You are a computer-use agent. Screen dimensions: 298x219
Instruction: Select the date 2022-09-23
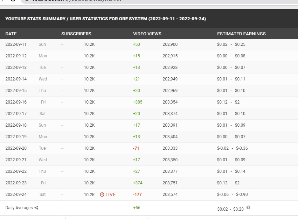pyautogui.click(x=16, y=183)
